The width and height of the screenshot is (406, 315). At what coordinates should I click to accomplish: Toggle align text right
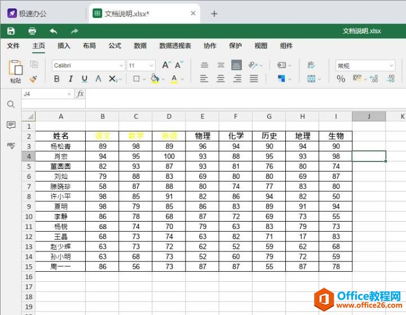coord(237,79)
